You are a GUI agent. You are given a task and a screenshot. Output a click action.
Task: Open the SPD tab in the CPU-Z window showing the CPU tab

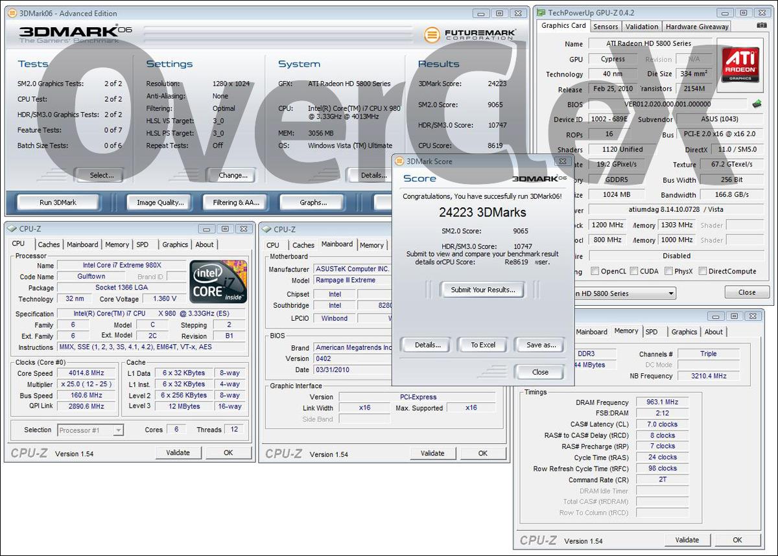coord(142,244)
